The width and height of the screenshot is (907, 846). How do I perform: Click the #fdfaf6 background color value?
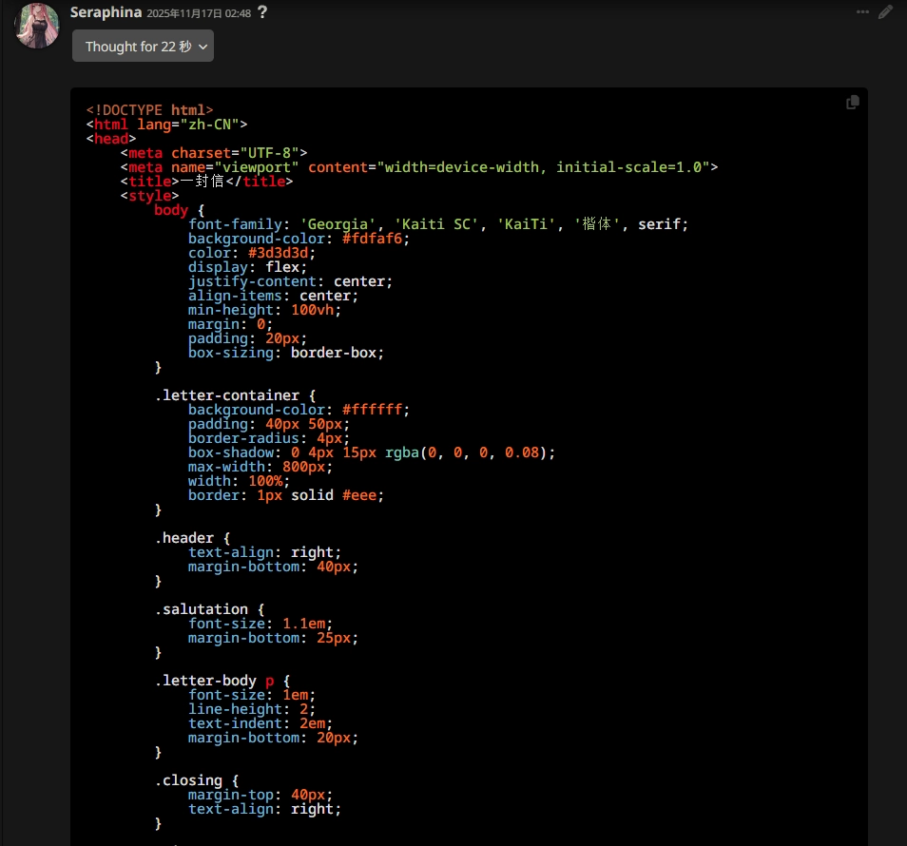tap(376, 239)
